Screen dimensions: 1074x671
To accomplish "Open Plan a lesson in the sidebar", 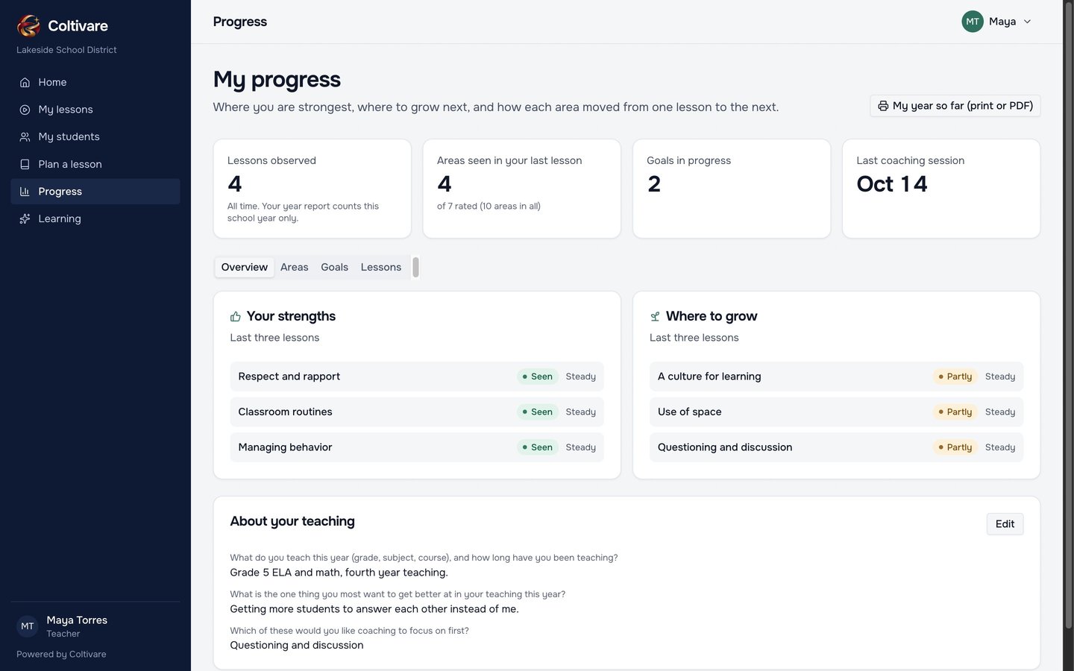I will click(95, 164).
